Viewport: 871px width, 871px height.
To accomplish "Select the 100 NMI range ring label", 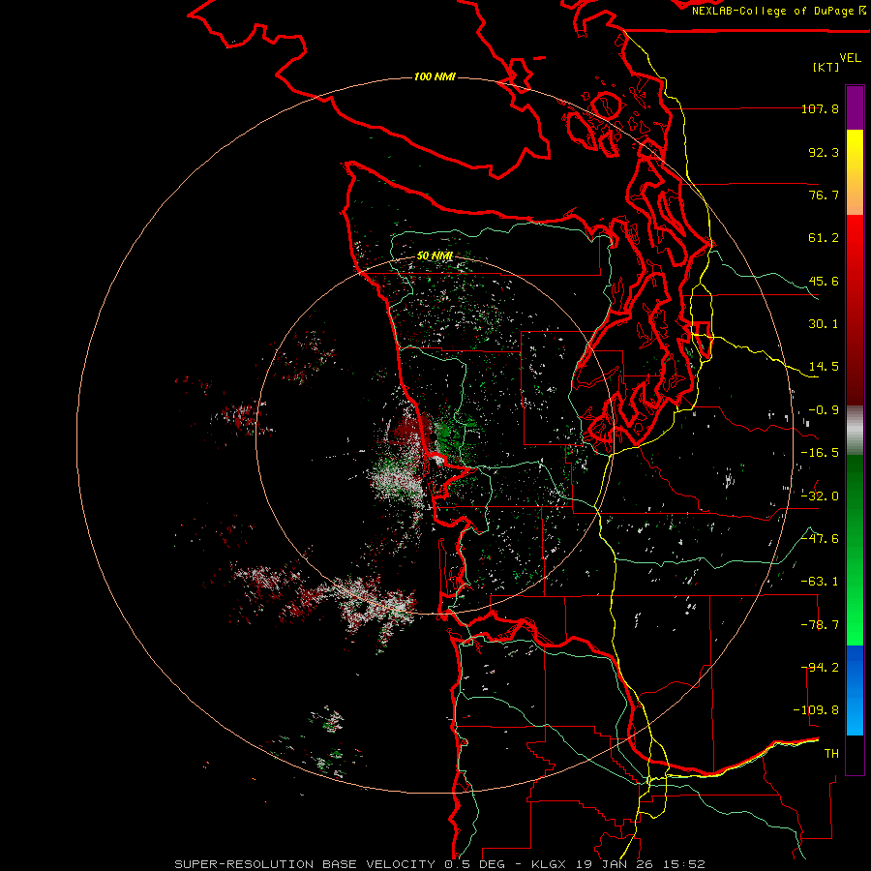I will 435,76.
